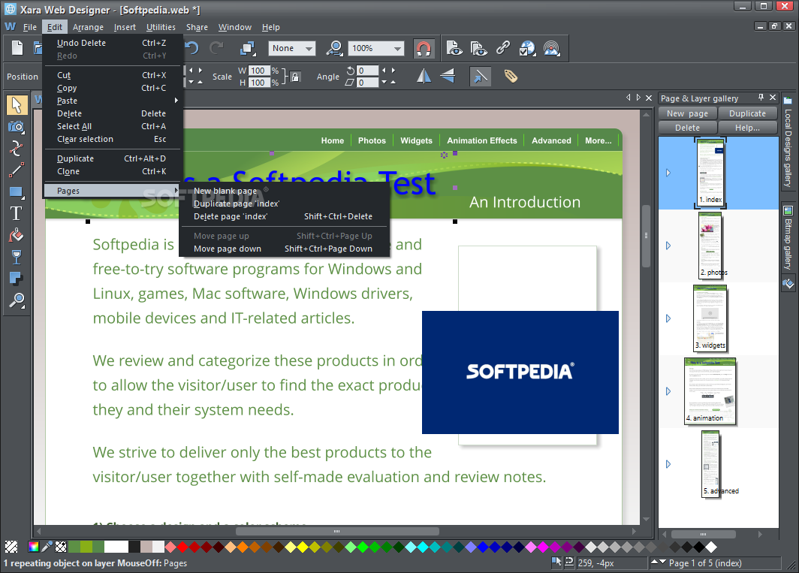Screen dimensions: 799x573
Task: Click the Flip vertically icon
Action: 448,77
